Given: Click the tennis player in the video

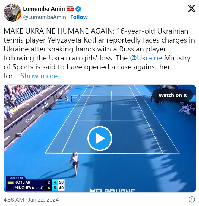Looking at the screenshot, I should (75, 163).
